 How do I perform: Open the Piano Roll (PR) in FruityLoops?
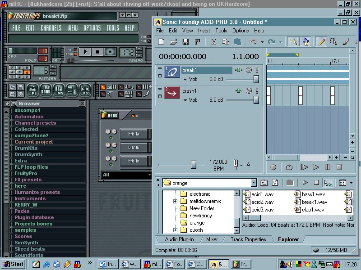point(59,90)
